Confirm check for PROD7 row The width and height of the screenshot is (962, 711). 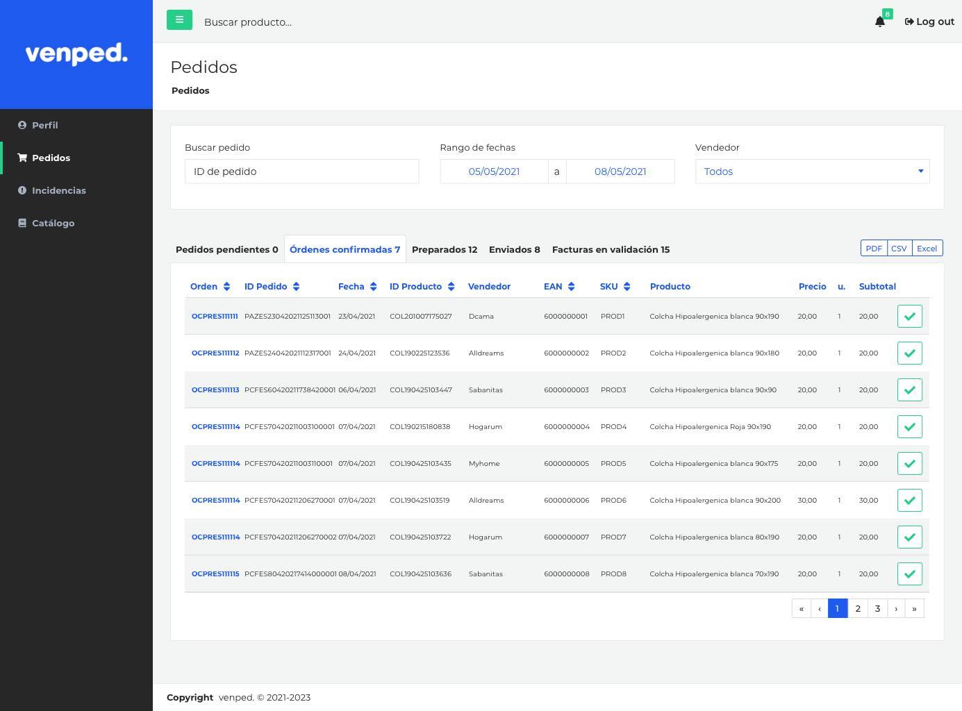[x=910, y=537]
